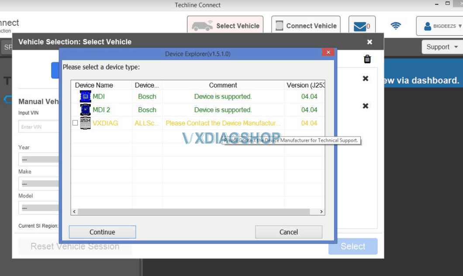Click Bosch in the MDI row

pyautogui.click(x=147, y=96)
